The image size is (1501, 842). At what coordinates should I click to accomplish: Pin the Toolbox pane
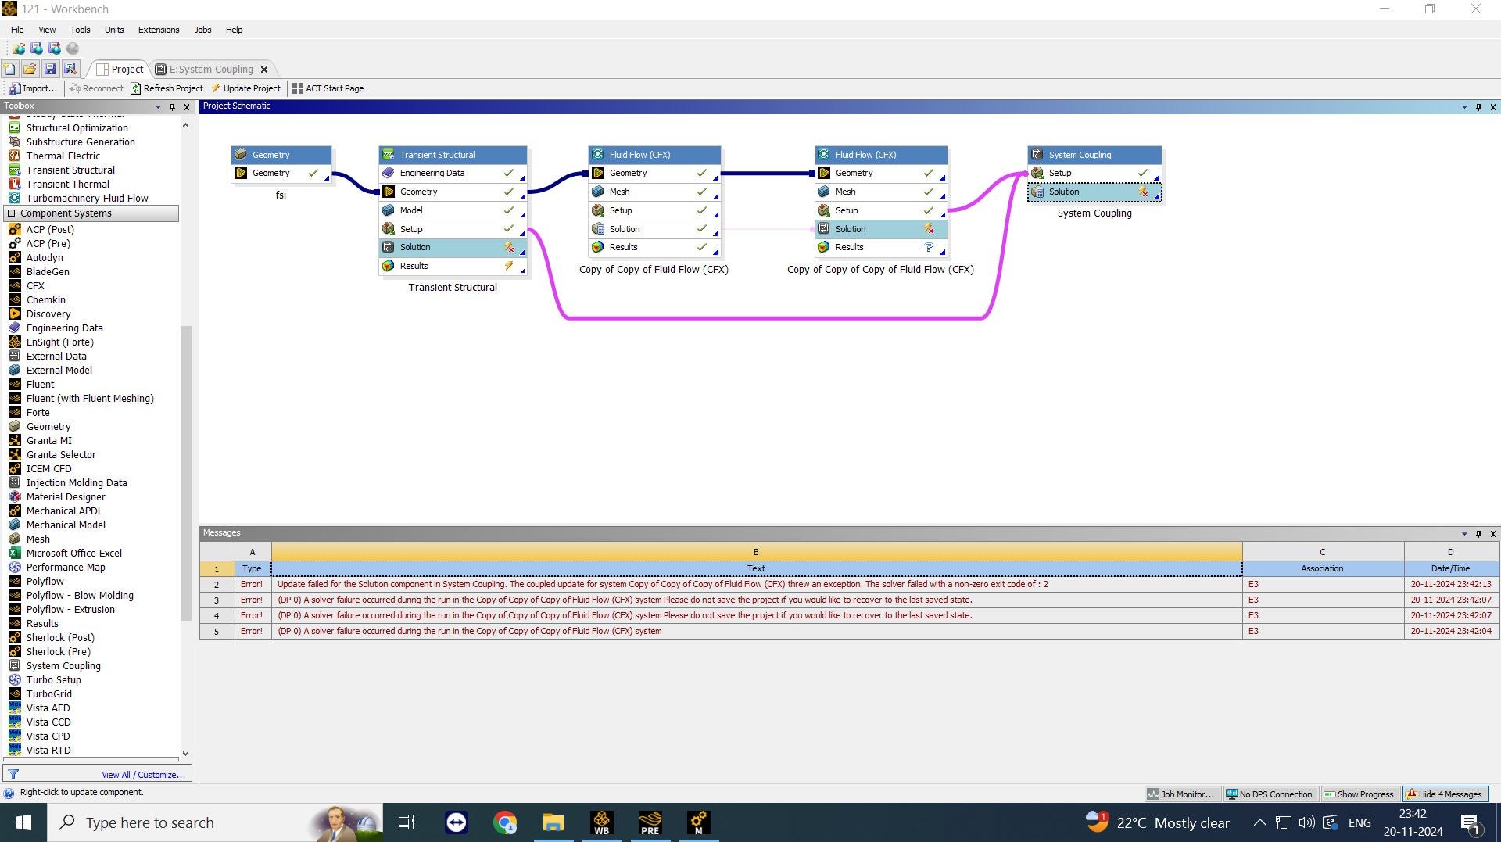click(172, 106)
